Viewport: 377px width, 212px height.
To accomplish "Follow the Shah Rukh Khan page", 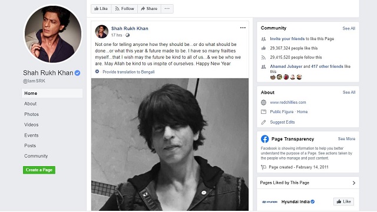I will click(x=124, y=9).
